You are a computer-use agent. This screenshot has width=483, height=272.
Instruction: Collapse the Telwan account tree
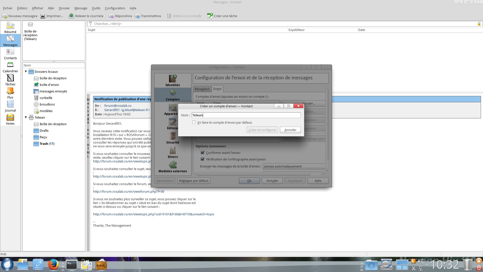click(26, 117)
